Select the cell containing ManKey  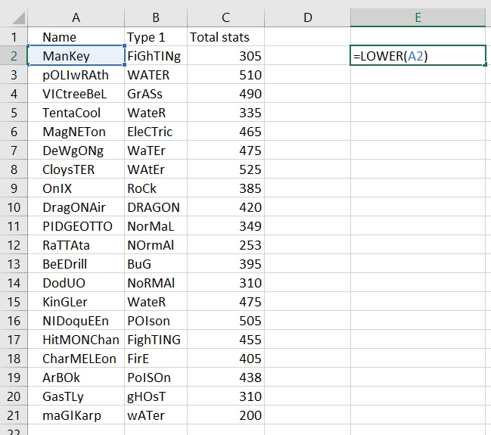pyautogui.click(x=76, y=56)
